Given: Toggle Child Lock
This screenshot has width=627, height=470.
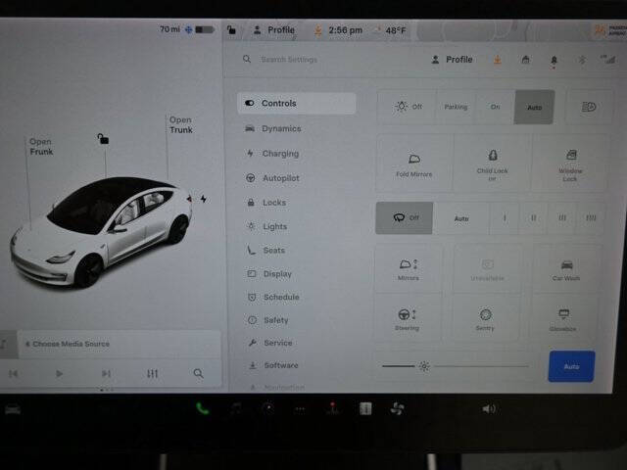Looking at the screenshot, I should [x=492, y=164].
